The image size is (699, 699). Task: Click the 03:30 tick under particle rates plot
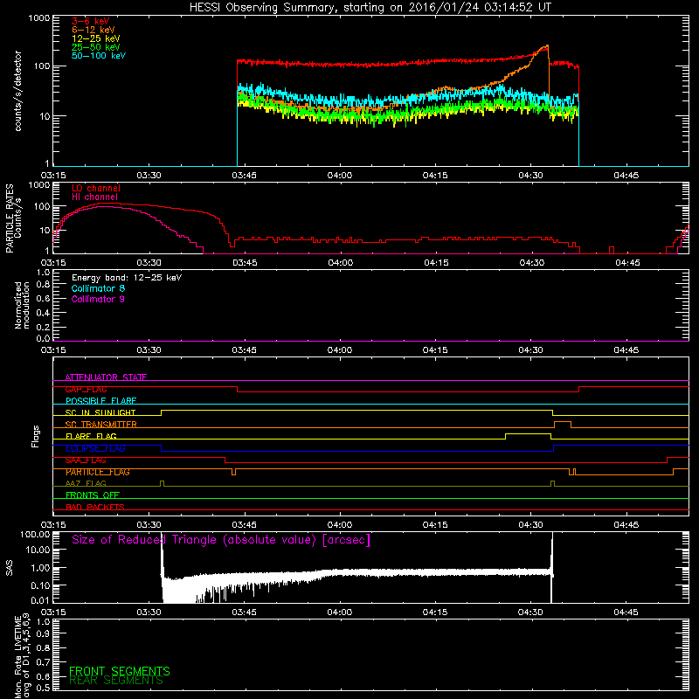tap(149, 263)
